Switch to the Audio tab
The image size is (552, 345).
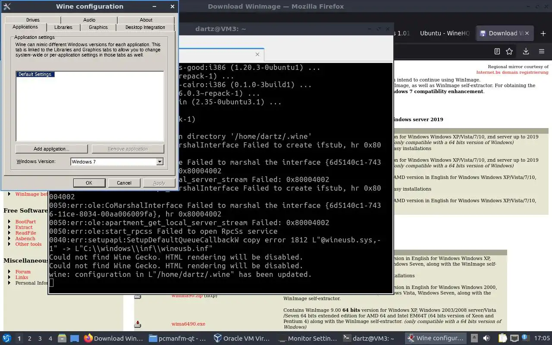(x=89, y=20)
